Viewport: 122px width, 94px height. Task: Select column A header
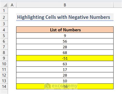click(12, 5)
